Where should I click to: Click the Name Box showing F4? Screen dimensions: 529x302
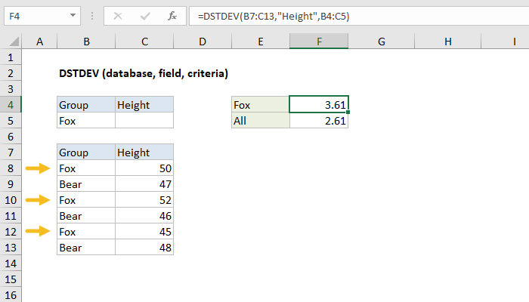click(x=42, y=16)
